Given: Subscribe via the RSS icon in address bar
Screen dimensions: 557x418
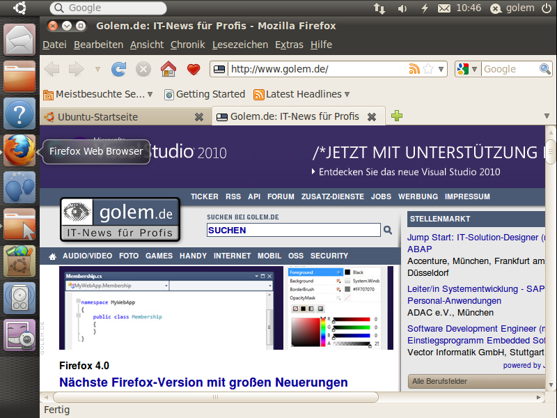Looking at the screenshot, I should pos(414,69).
